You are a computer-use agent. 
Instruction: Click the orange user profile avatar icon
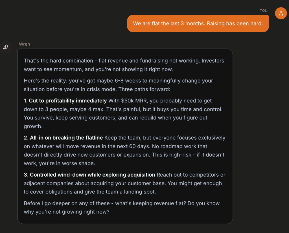[x=281, y=13]
